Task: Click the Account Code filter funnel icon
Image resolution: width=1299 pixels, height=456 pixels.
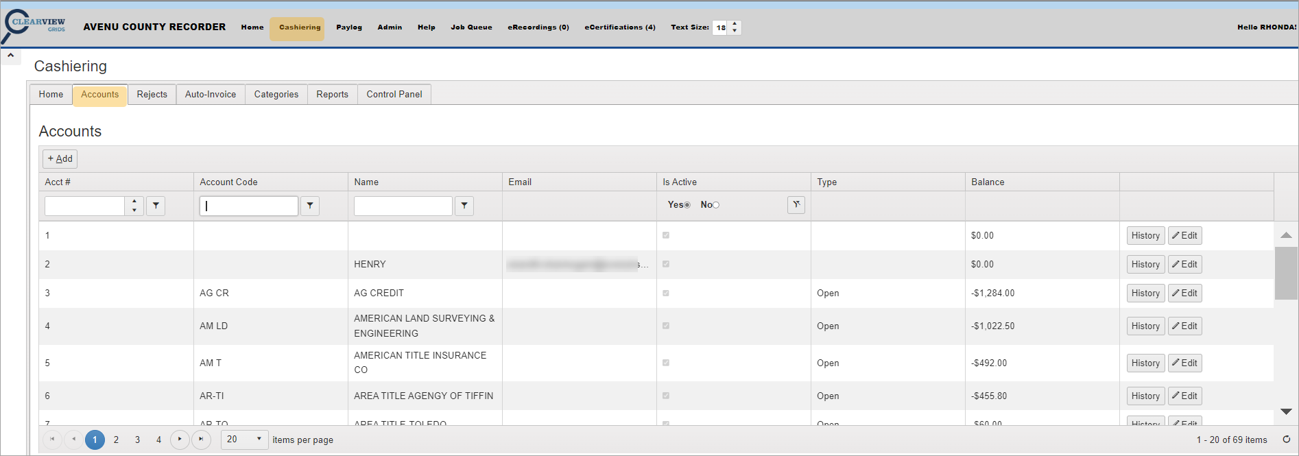Action: tap(310, 206)
